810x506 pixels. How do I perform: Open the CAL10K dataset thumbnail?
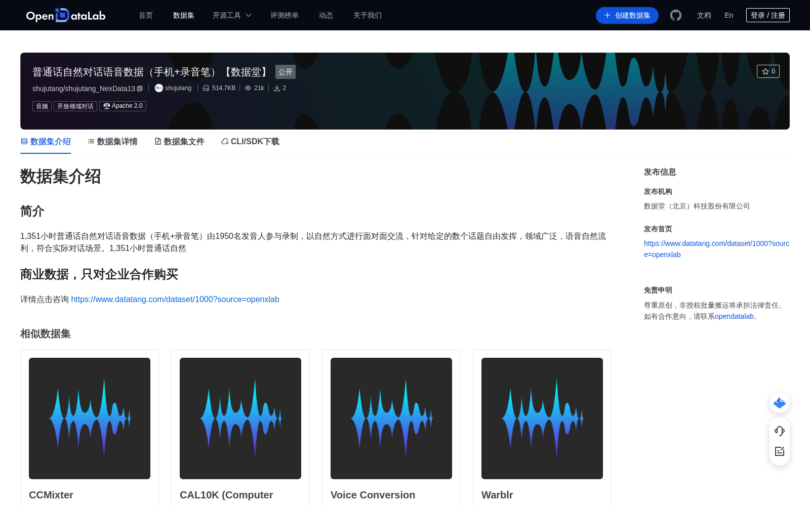pos(240,418)
